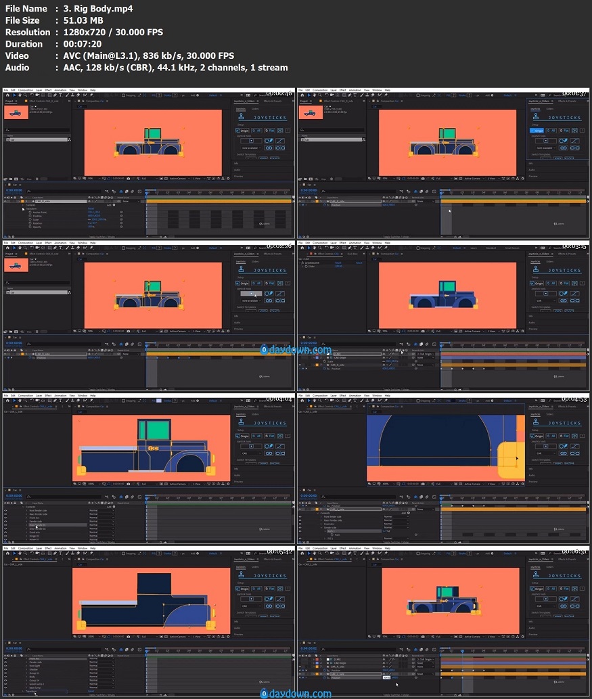This screenshot has width=592, height=699.
Task: Open the 'Active Camera' dropdown in 00:05:42 viewer
Action: coord(179,636)
